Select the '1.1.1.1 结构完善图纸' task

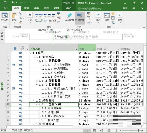(56, 65)
